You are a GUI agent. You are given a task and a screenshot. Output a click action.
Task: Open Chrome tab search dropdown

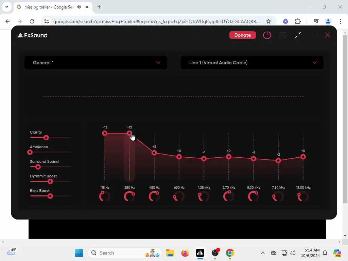click(7, 7)
